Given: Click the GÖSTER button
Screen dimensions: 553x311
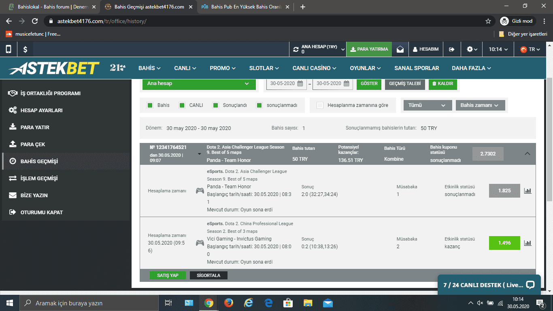Looking at the screenshot, I should tap(369, 83).
